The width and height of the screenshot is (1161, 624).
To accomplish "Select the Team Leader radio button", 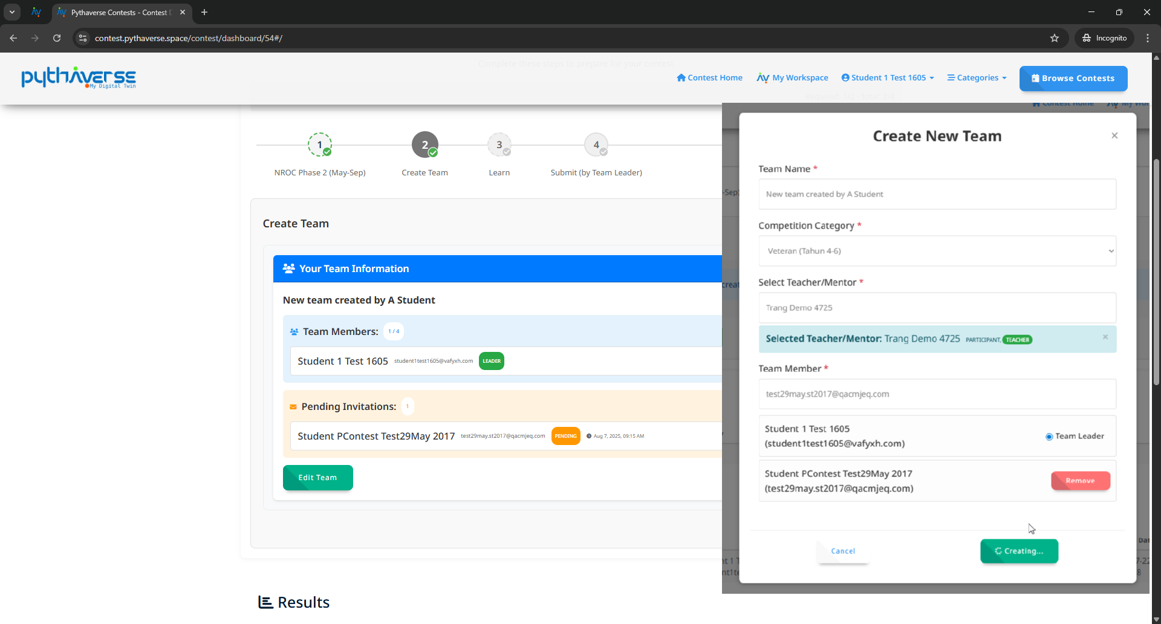I will point(1049,437).
